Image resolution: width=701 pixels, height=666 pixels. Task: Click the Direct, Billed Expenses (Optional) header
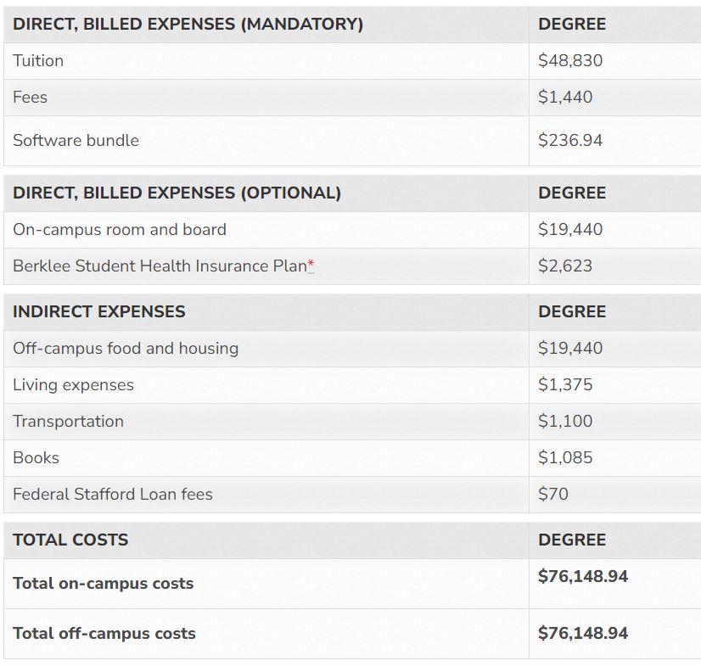(177, 193)
